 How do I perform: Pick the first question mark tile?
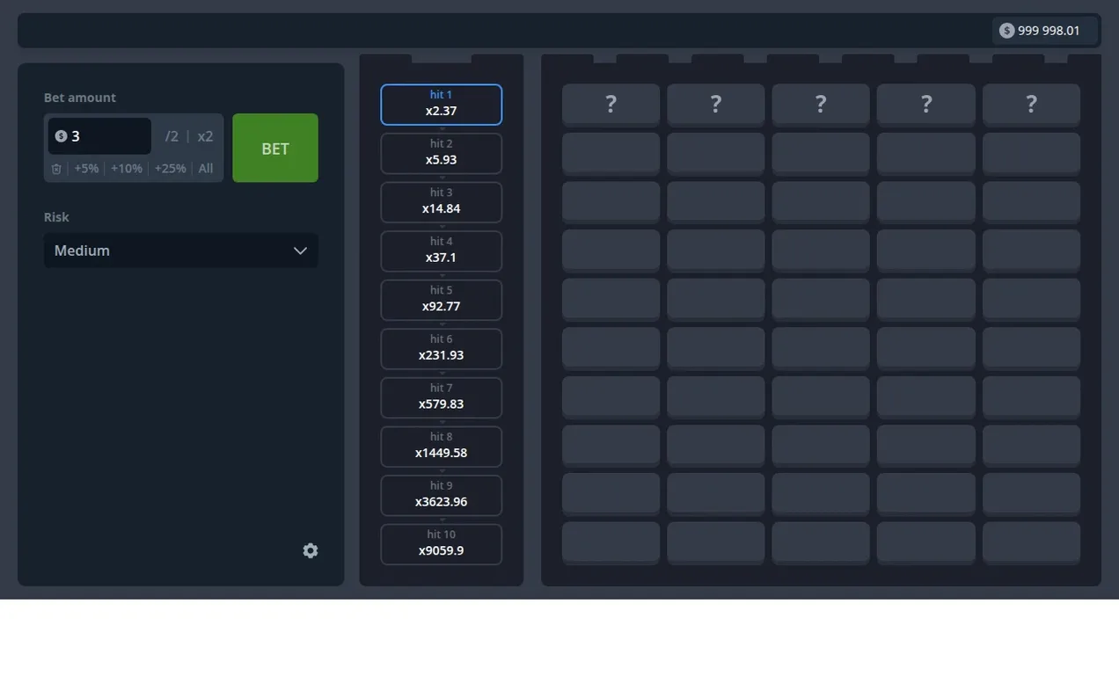611,105
